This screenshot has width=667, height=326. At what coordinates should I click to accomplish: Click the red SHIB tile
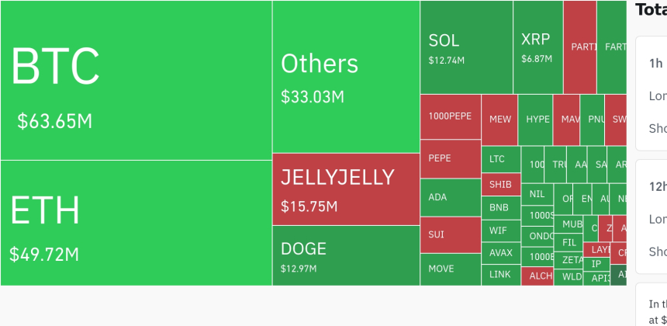[500, 185]
